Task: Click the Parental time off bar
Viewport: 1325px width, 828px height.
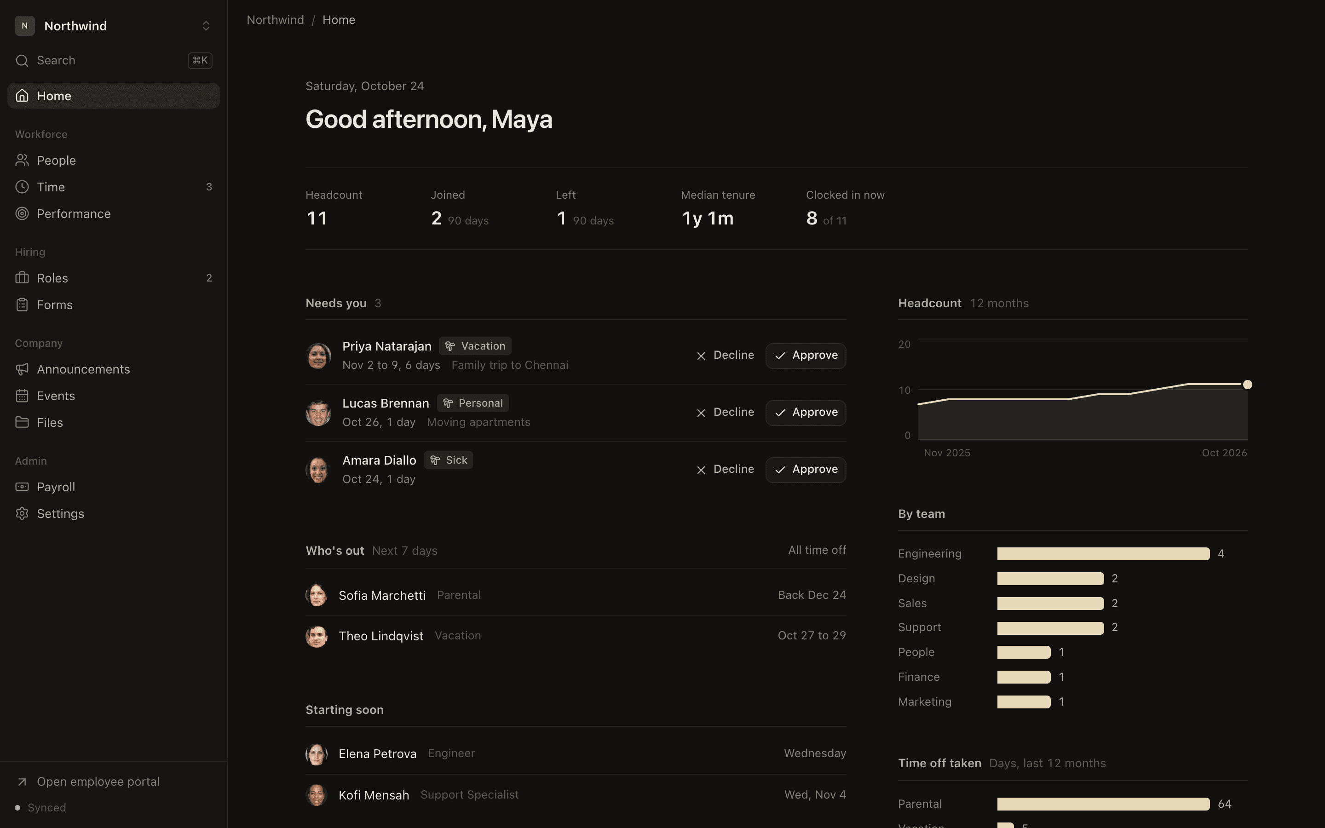Action: click(1103, 804)
